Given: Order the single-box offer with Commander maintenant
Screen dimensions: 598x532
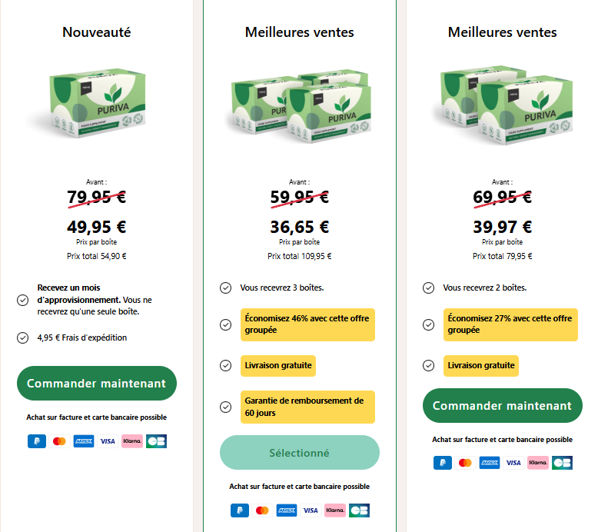Looking at the screenshot, I should [97, 384].
